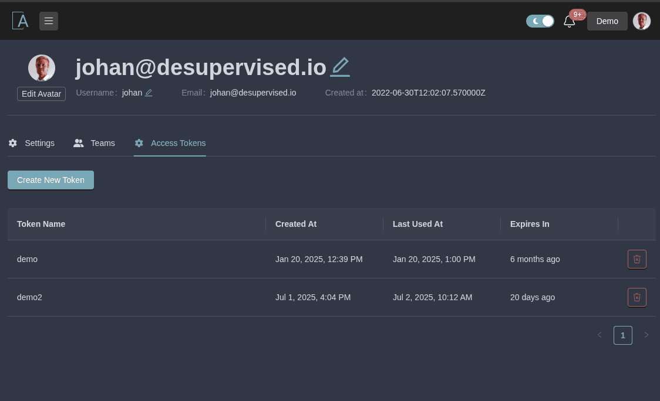Click the large profile avatar picture
Image resolution: width=660 pixels, height=401 pixels.
(42, 67)
